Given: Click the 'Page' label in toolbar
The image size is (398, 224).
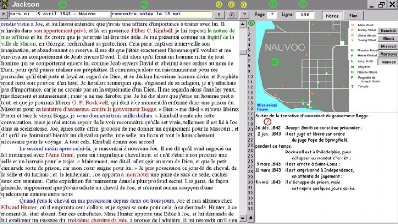Looking at the screenshot, I should 260,15.
